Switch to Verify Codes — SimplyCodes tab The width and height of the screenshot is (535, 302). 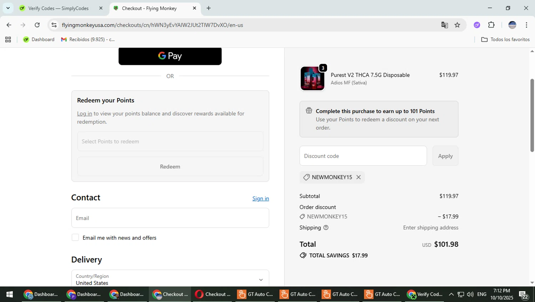58,8
